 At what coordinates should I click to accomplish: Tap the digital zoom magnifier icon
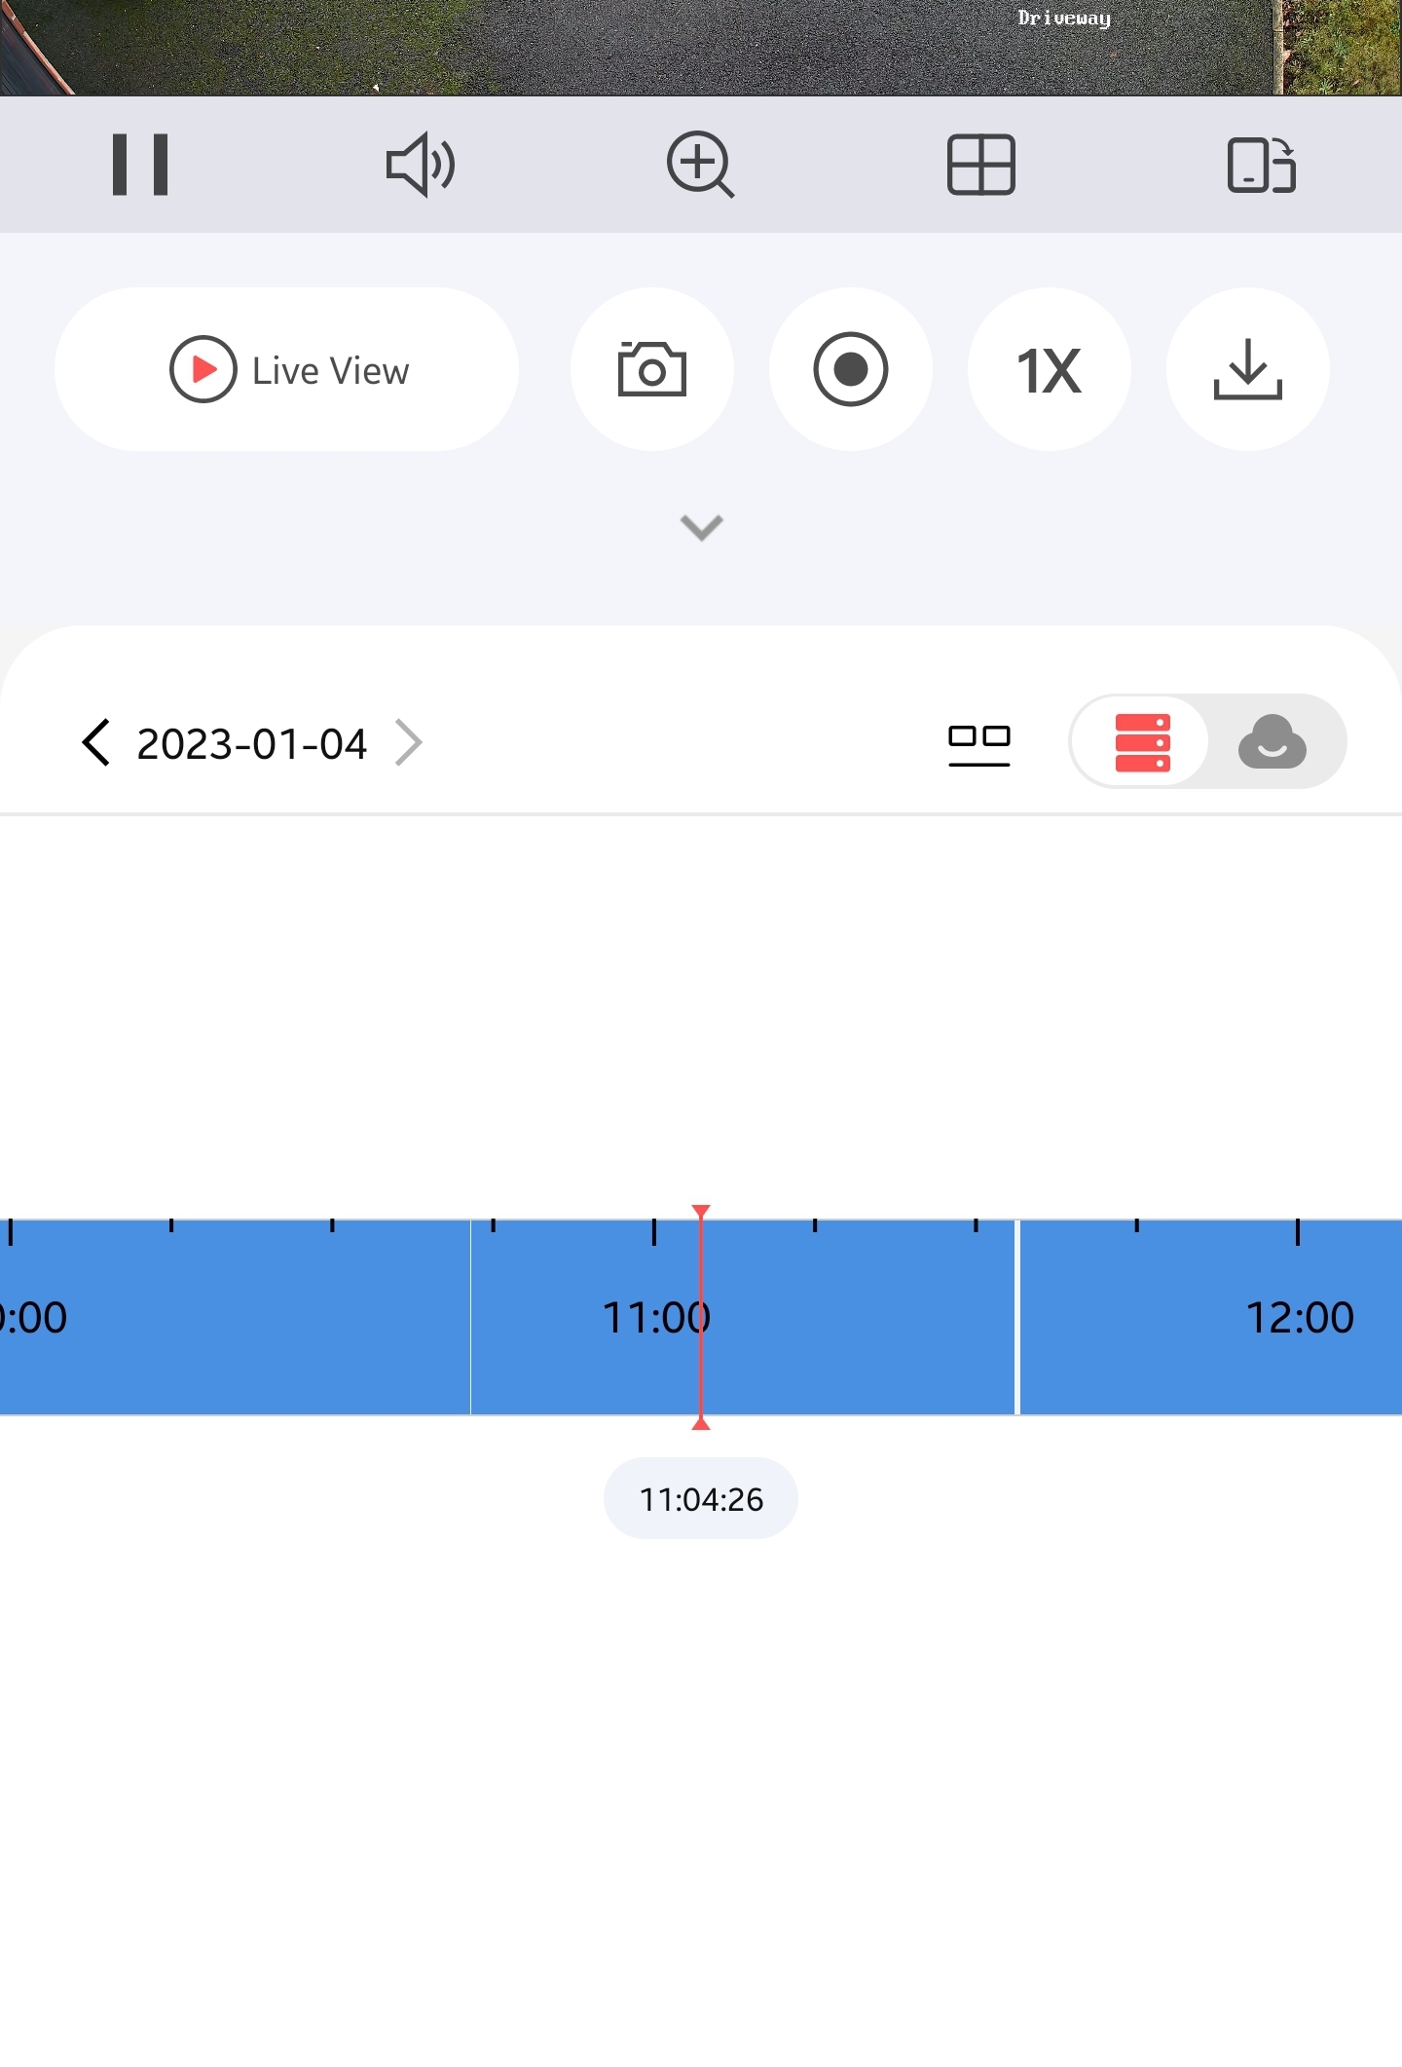click(x=700, y=165)
